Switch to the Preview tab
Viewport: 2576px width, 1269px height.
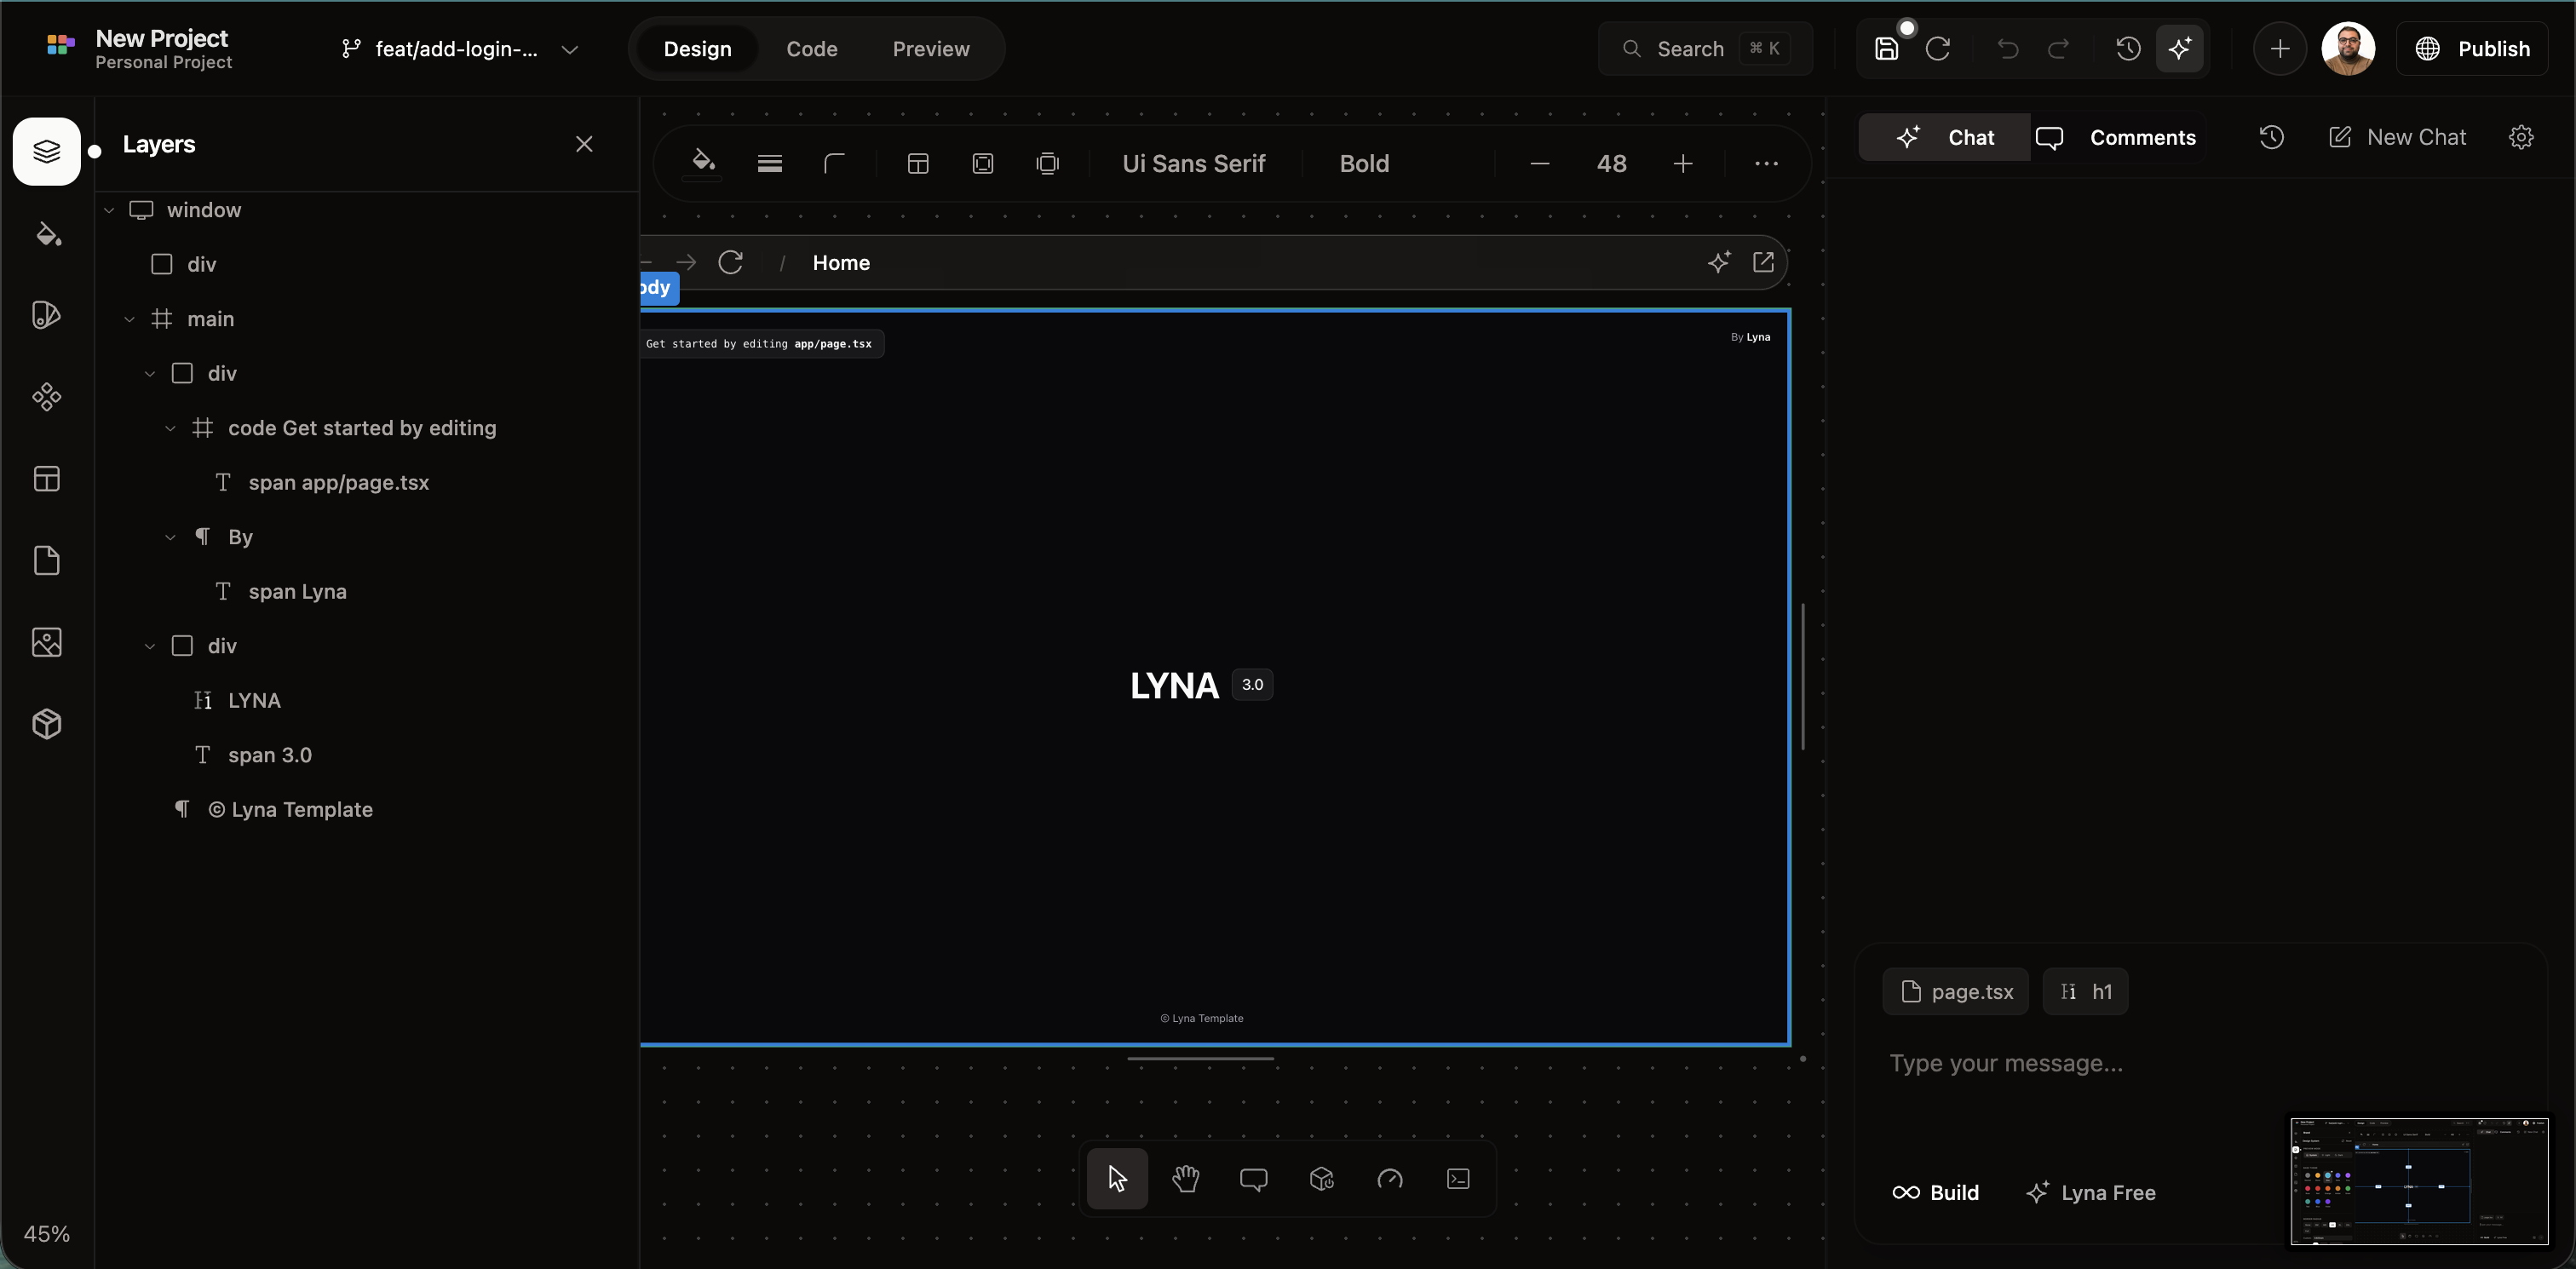[x=930, y=48]
